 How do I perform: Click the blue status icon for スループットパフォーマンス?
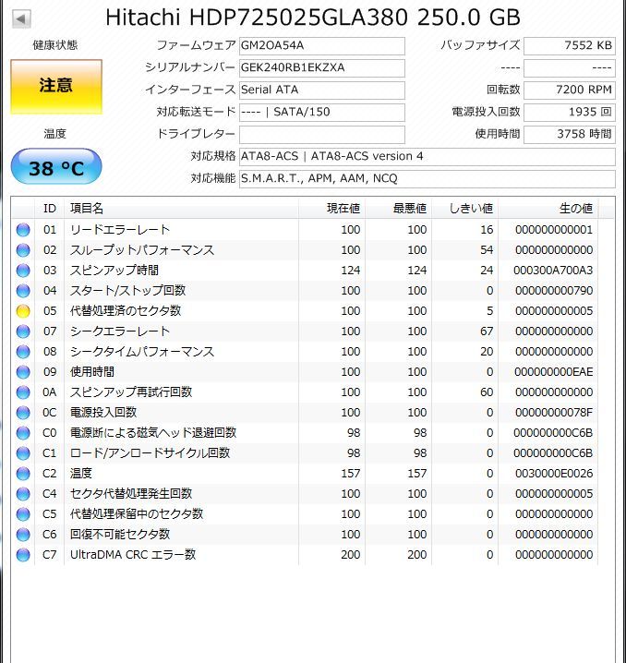[23, 250]
